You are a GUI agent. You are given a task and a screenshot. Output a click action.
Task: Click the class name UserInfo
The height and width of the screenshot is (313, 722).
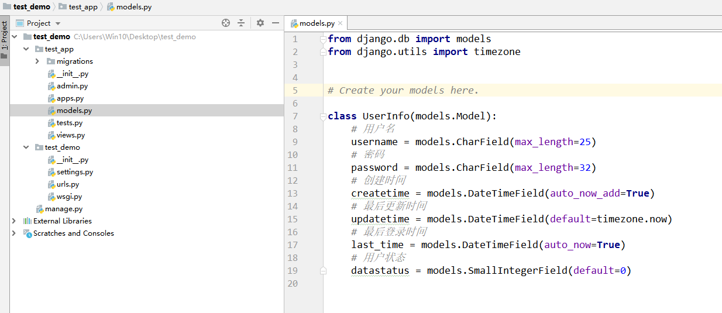pyautogui.click(x=386, y=116)
